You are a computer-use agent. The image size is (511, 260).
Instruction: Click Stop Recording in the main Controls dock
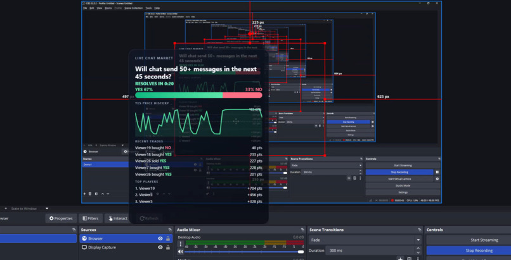click(469, 251)
